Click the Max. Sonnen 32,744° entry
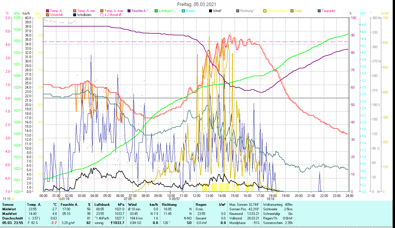The image size is (395, 228). pos(244,205)
